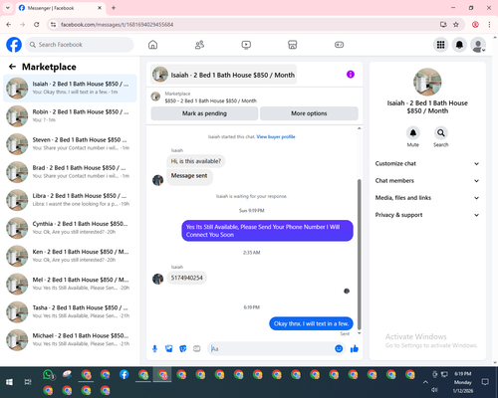Open Task View in taskbar

point(28,382)
